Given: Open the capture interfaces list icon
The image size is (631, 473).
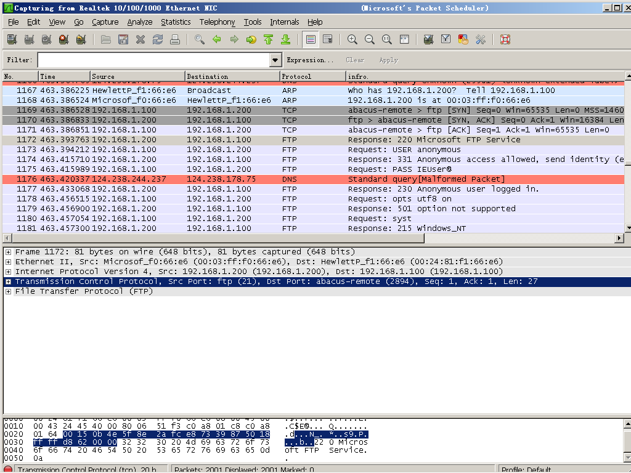Looking at the screenshot, I should [x=12, y=39].
